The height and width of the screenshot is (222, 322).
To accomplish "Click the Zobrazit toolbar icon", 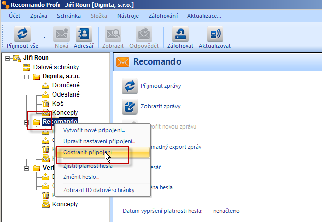I will [x=113, y=34].
